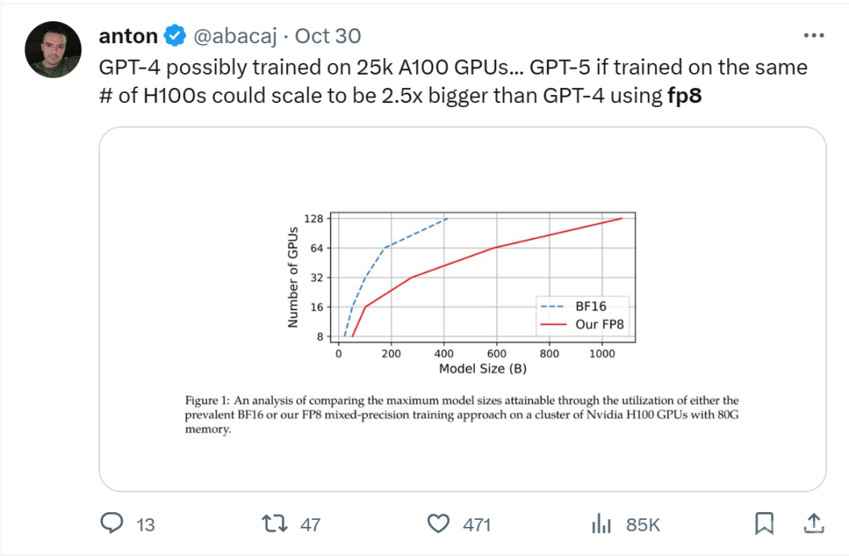This screenshot has height=556, width=849.
Task: Click the Figure 1 caption text
Action: pyautogui.click(x=462, y=414)
